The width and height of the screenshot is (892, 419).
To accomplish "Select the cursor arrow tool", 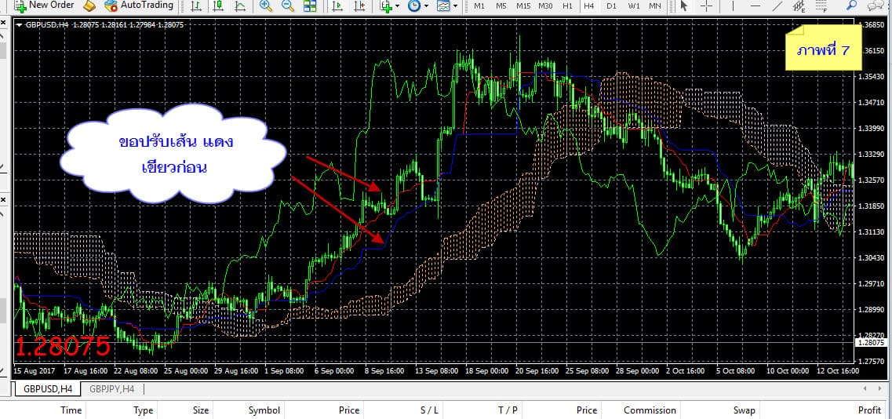I will (684, 5).
